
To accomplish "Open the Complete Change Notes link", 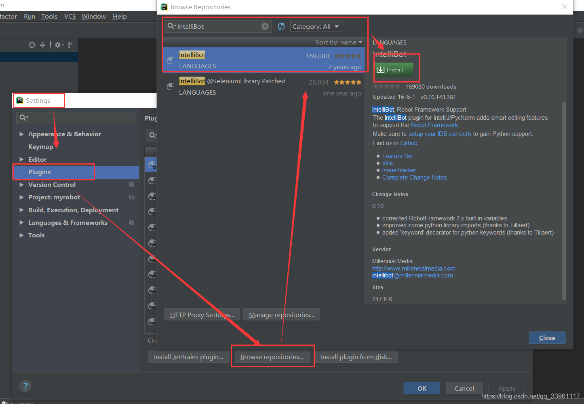I will click(415, 178).
